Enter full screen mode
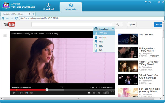The image size is (165, 103). click(x=112, y=93)
